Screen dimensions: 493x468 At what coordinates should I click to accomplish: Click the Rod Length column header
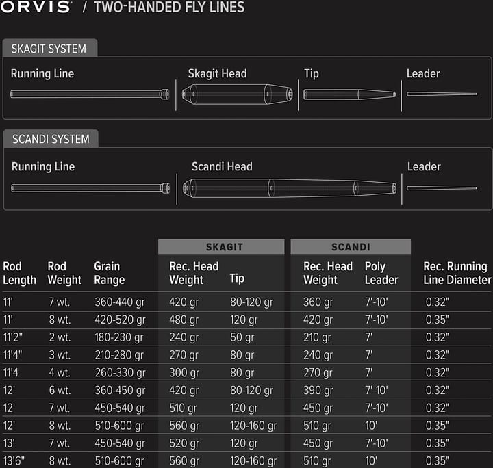(x=19, y=273)
